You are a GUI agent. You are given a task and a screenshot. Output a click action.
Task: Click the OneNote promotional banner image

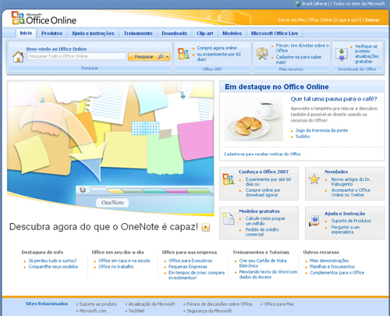(111, 148)
